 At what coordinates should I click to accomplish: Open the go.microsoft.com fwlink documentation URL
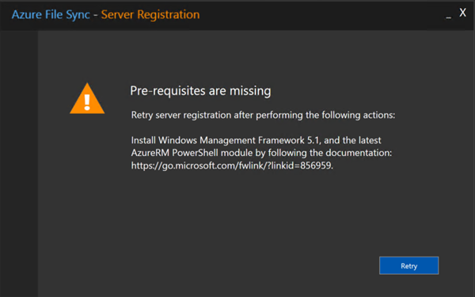coord(232,166)
